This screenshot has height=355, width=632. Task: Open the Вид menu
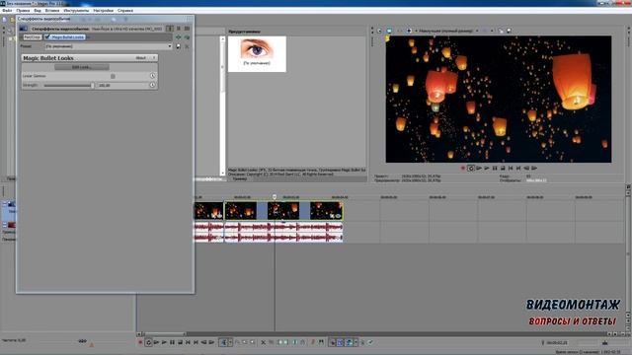click(x=38, y=11)
